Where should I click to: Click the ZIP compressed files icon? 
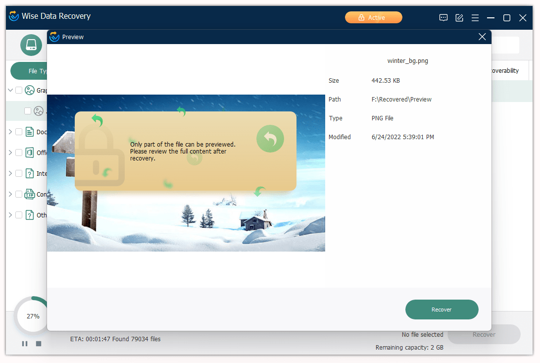30,194
